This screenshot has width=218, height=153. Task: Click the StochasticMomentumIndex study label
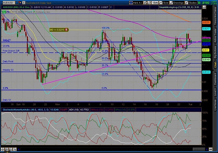click(x=26, y=110)
